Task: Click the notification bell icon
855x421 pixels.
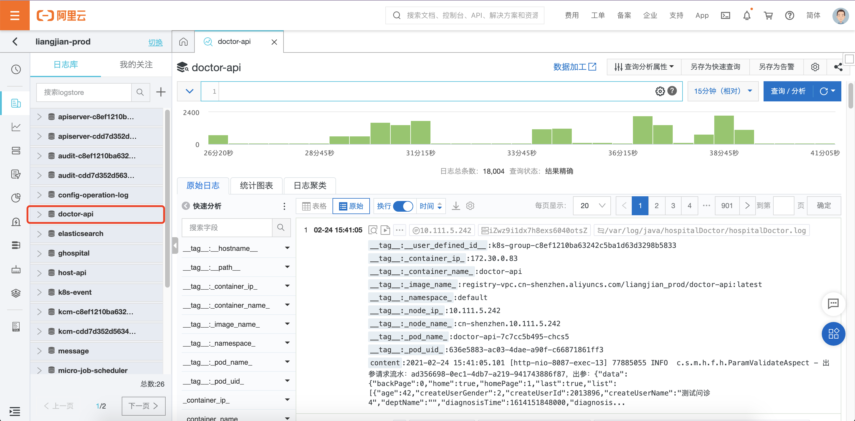Action: pyautogui.click(x=746, y=16)
